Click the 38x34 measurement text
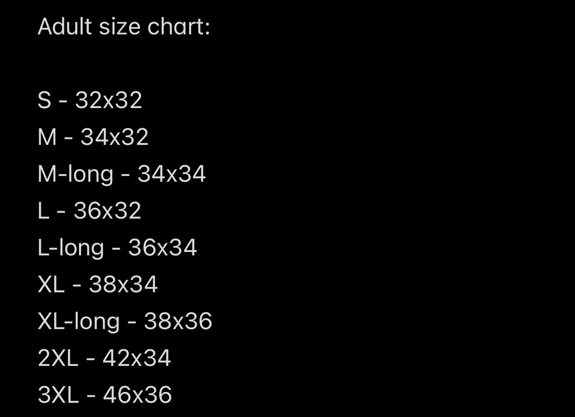Image resolution: width=575 pixels, height=417 pixels. click(123, 284)
